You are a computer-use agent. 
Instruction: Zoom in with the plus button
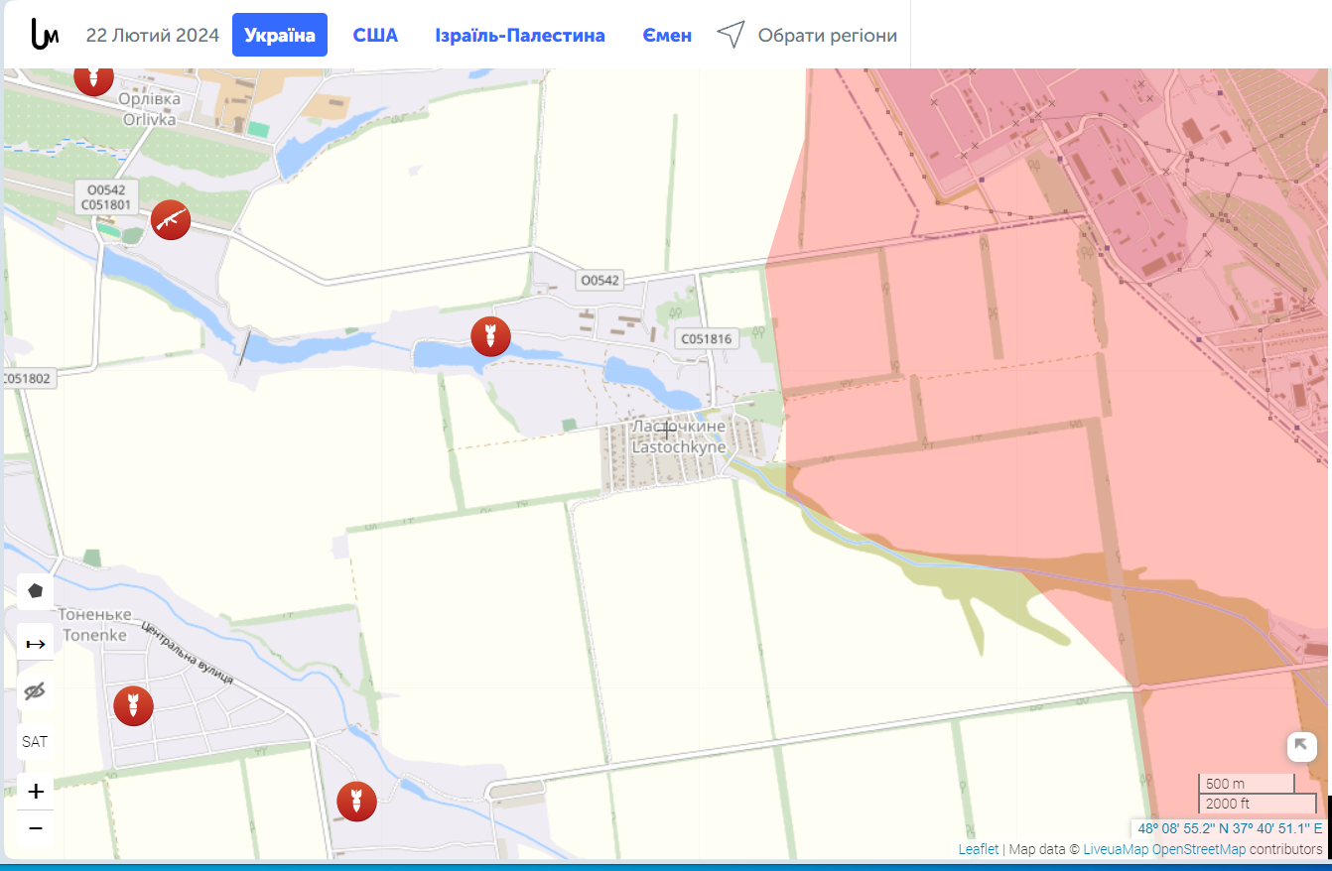pyautogui.click(x=36, y=791)
